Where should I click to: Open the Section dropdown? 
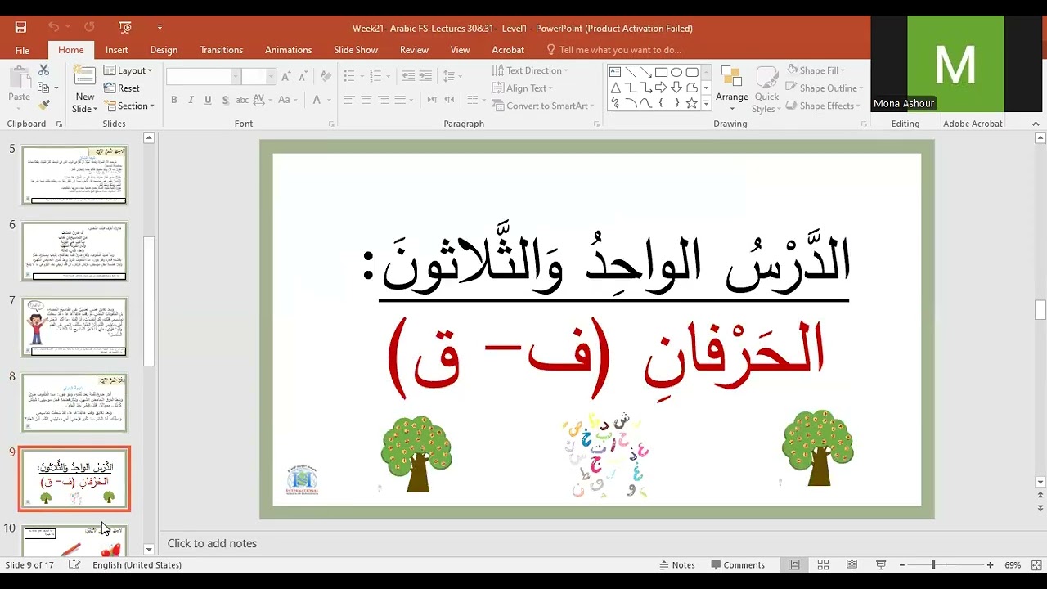pyautogui.click(x=129, y=106)
